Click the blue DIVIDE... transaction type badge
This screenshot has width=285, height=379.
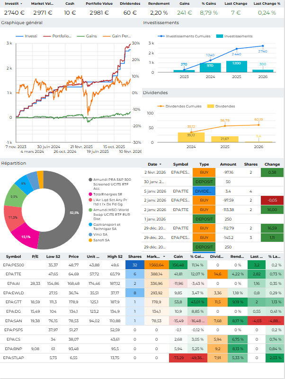(x=204, y=191)
